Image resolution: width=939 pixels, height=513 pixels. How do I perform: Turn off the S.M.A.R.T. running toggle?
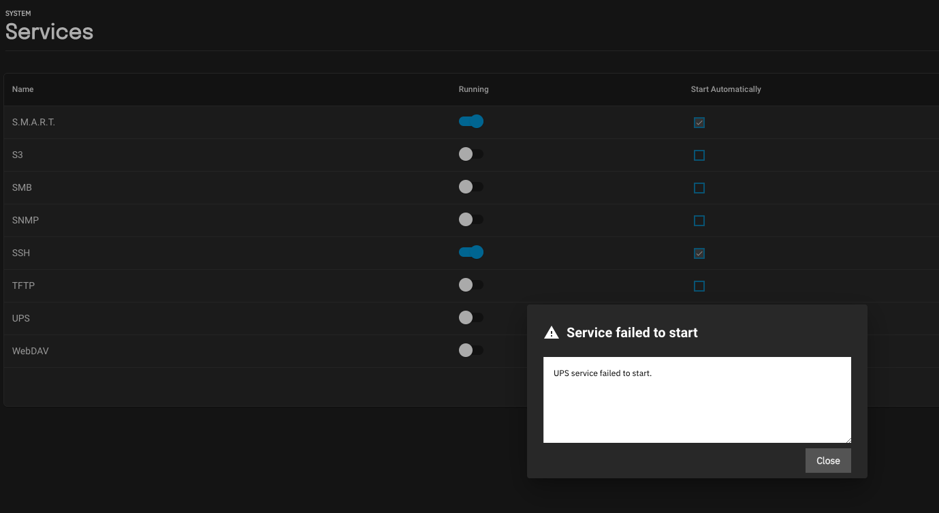tap(471, 122)
